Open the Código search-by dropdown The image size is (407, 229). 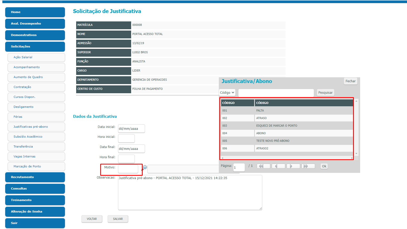(x=227, y=93)
